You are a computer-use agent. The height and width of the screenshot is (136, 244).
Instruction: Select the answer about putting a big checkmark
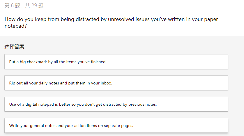pyautogui.click(x=116, y=62)
